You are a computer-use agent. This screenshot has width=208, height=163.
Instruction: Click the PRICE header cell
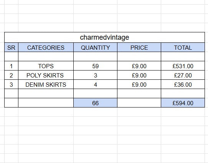pos(139,47)
